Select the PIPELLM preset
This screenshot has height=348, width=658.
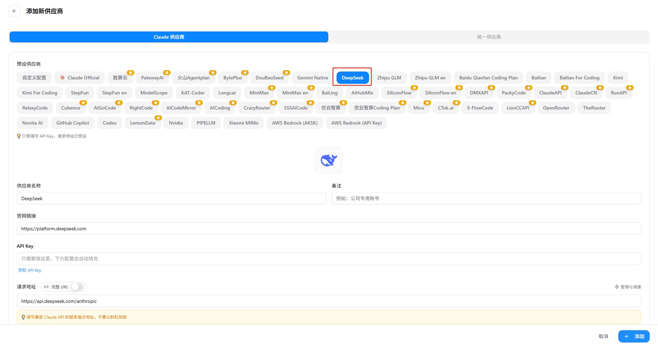click(x=206, y=123)
